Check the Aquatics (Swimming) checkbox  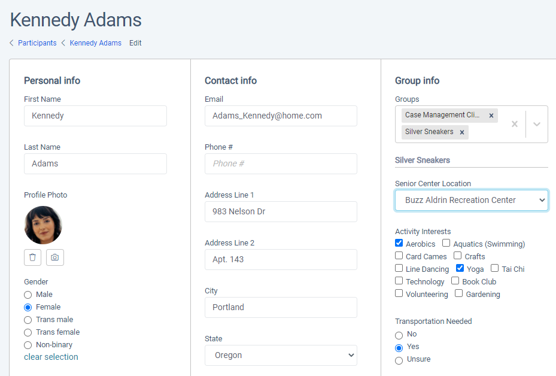[x=446, y=243]
